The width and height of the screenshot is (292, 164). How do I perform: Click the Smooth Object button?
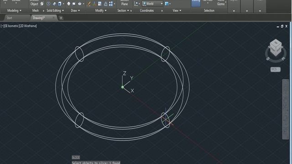pos(34,3)
